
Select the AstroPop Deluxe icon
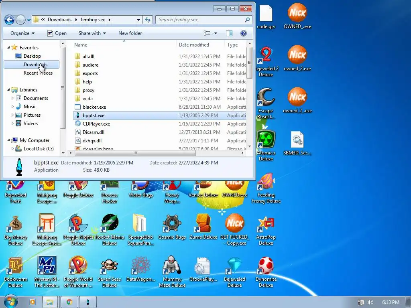266,230
